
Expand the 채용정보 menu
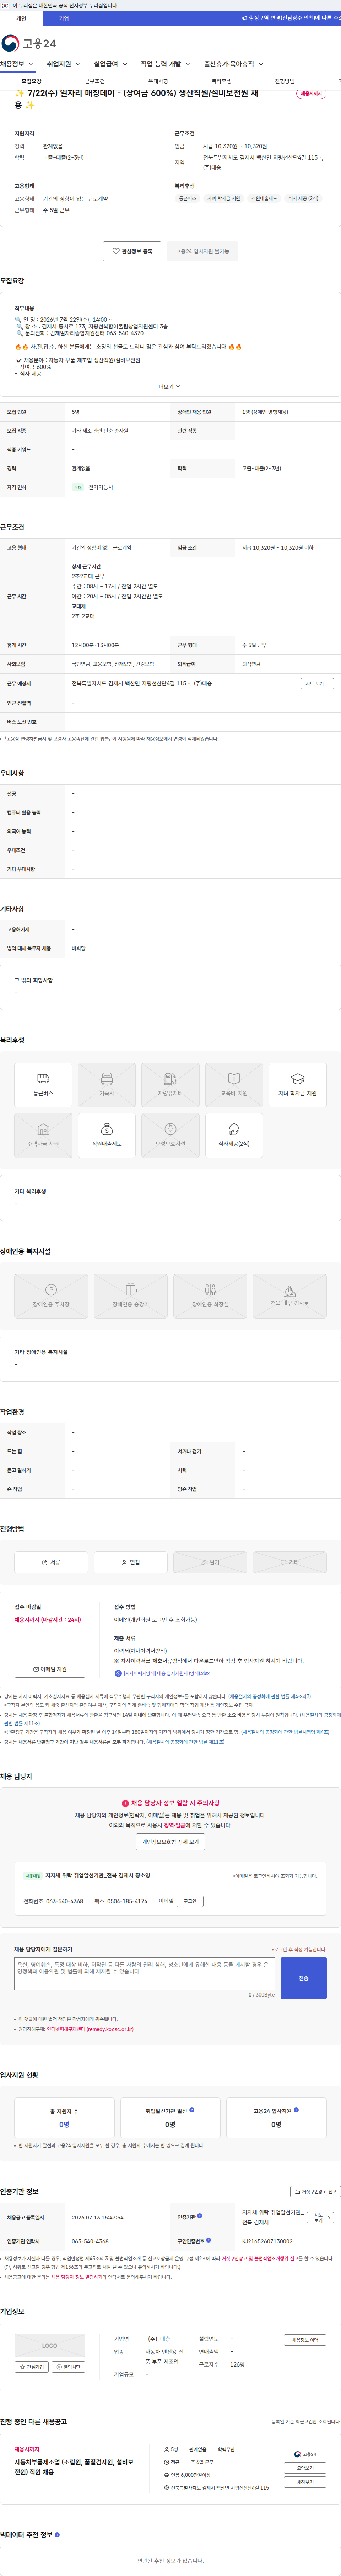17,64
